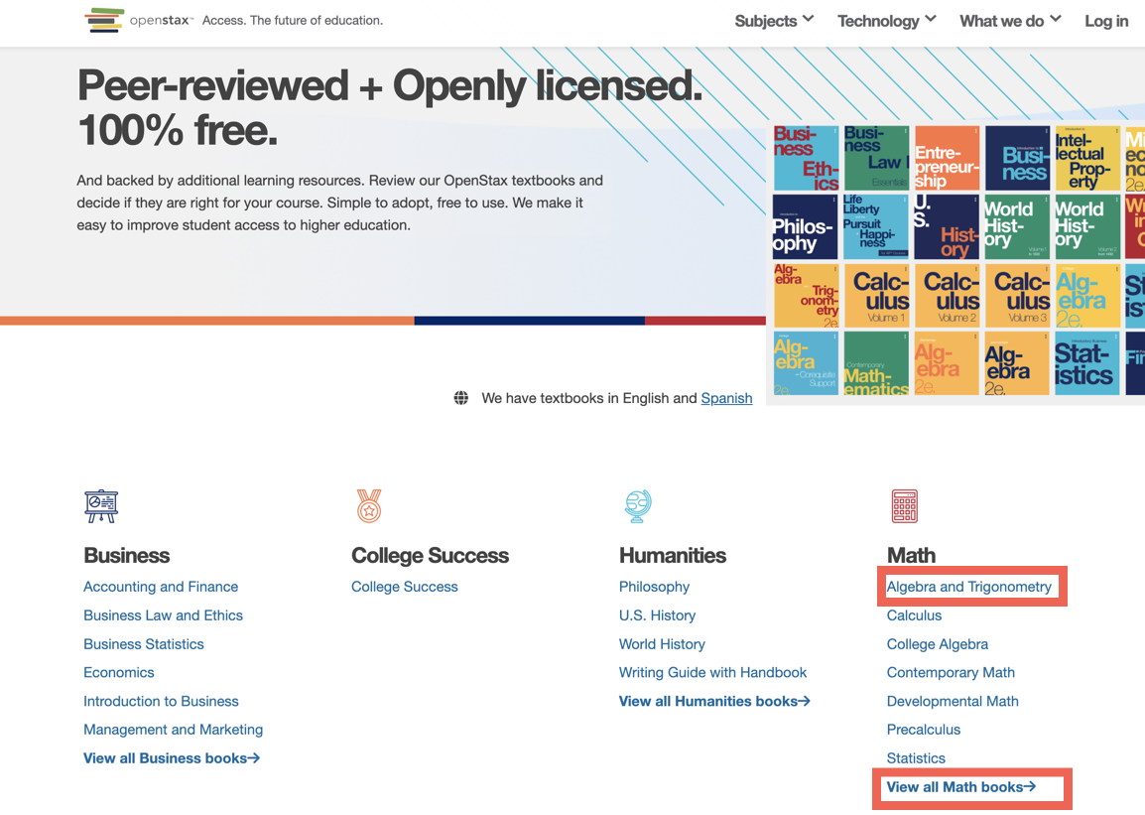This screenshot has height=815, width=1145.
Task: Select Introduction to Business
Action: [161, 701]
